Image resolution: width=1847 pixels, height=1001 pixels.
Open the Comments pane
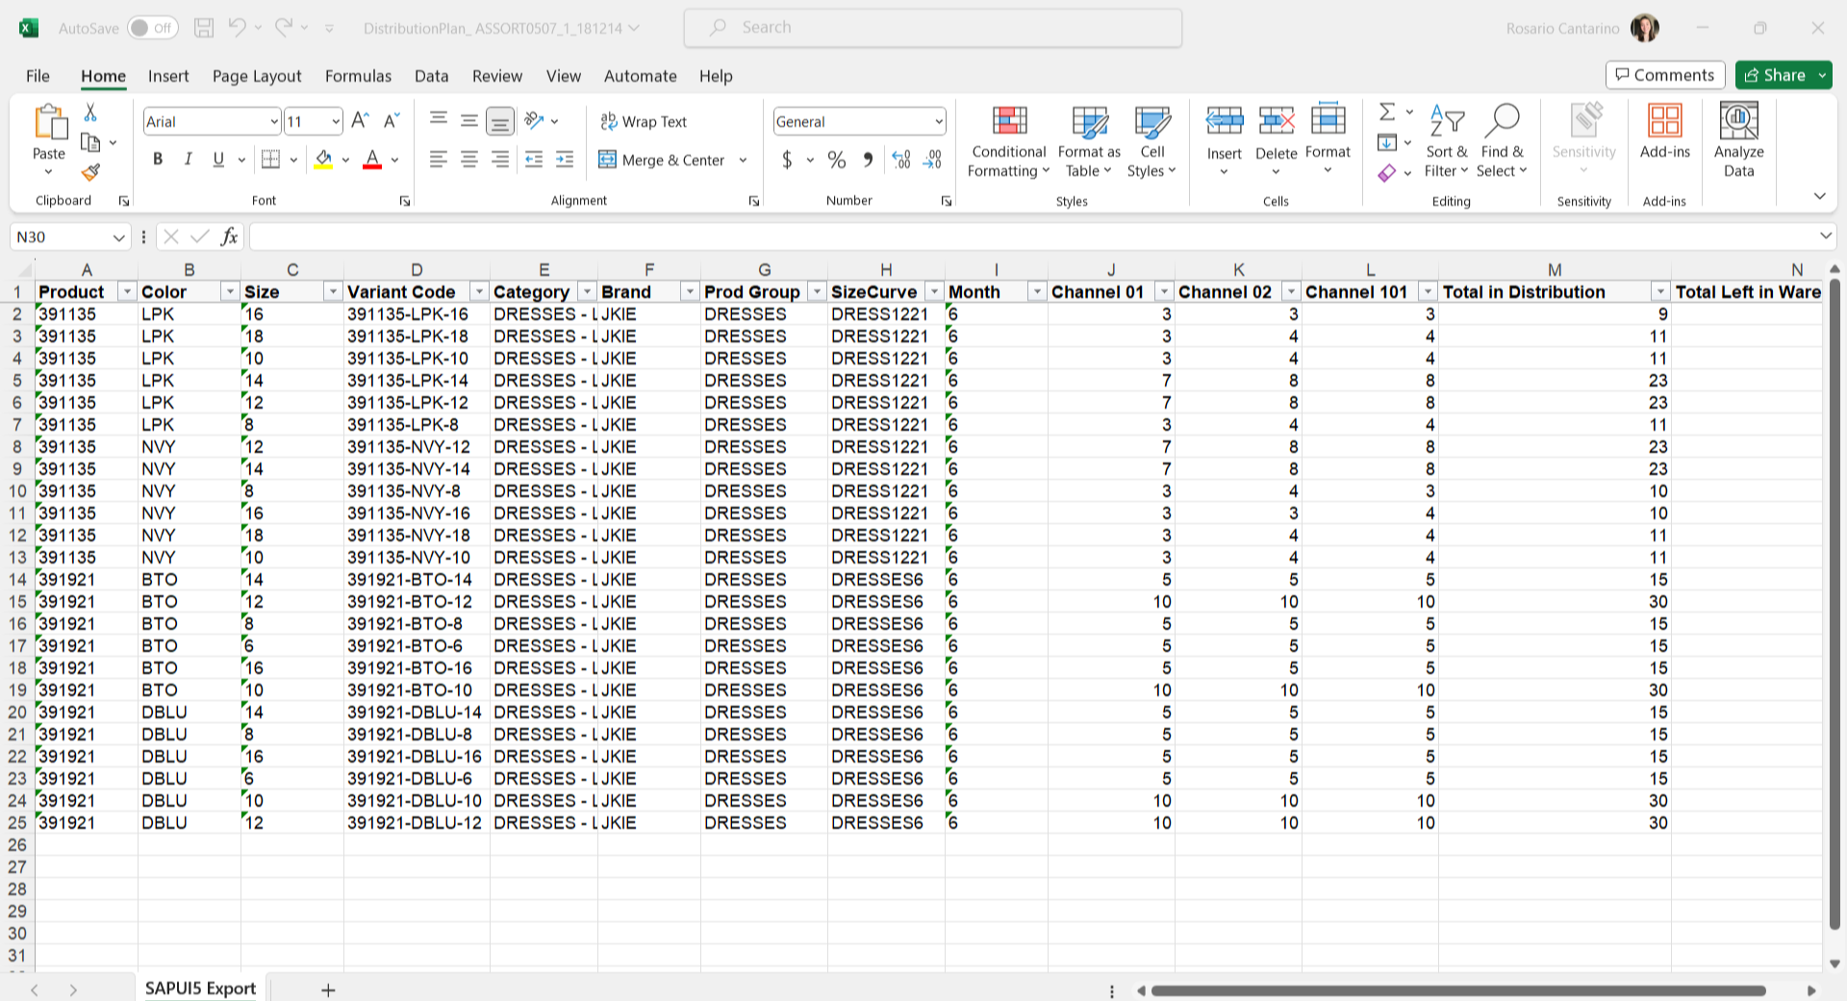1664,75
